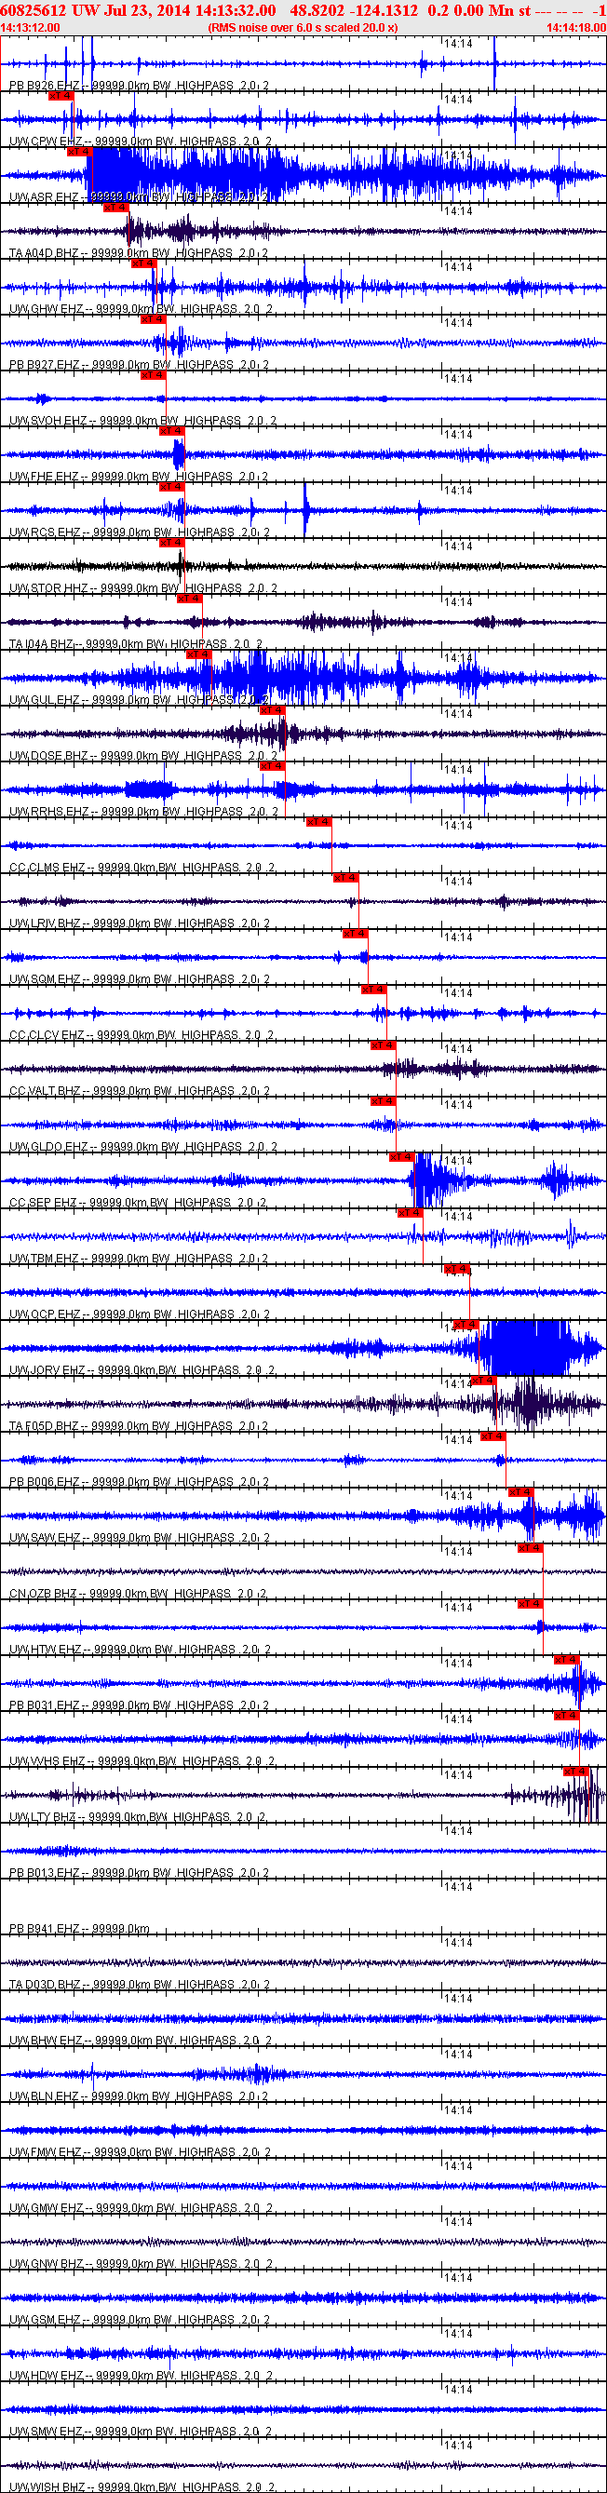Click the red pick flag on TA I04A trace
The image size is (607, 2493).
(x=190, y=600)
